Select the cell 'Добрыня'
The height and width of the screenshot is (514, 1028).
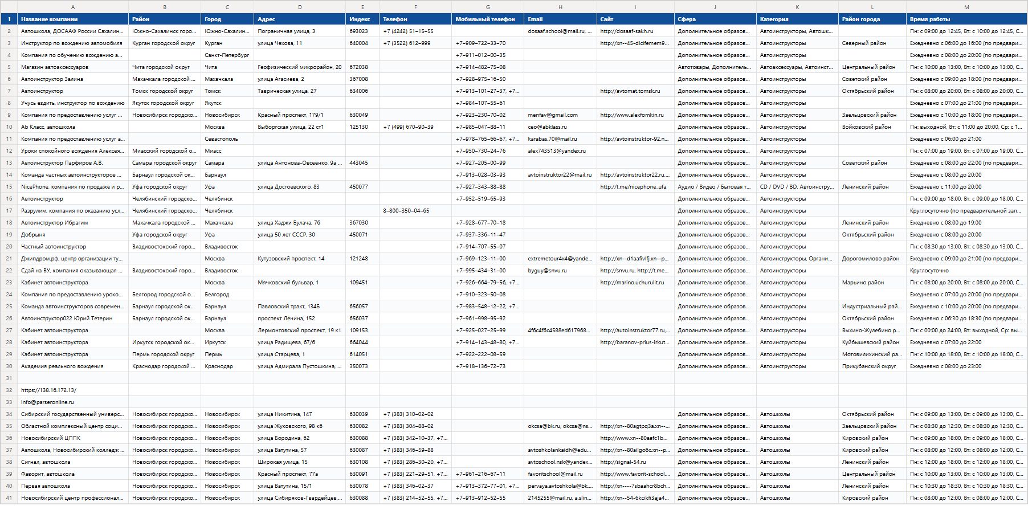73,235
